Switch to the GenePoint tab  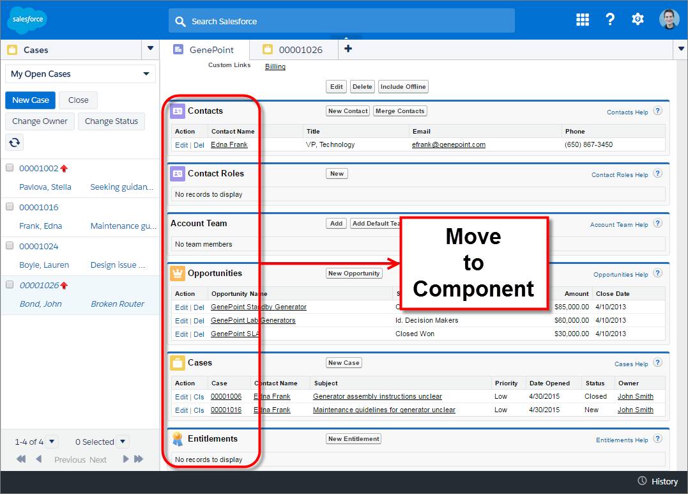(204, 50)
